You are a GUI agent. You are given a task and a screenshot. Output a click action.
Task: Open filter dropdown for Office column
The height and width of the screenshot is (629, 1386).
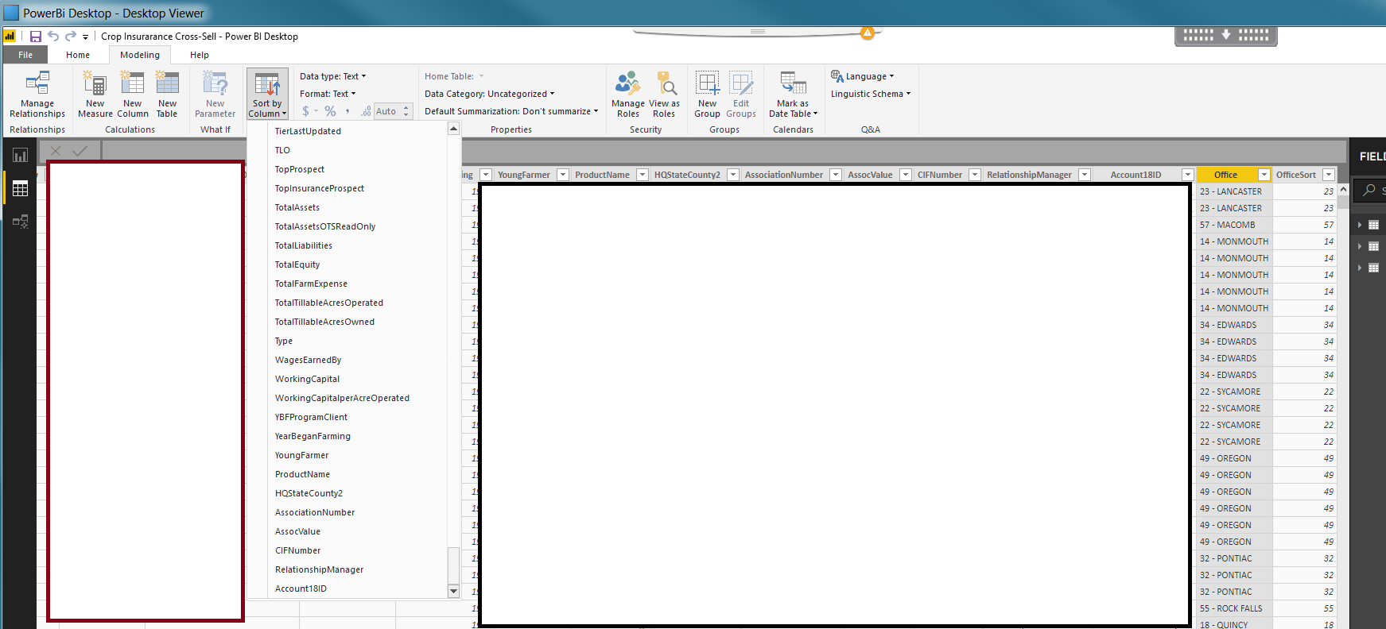click(1264, 175)
